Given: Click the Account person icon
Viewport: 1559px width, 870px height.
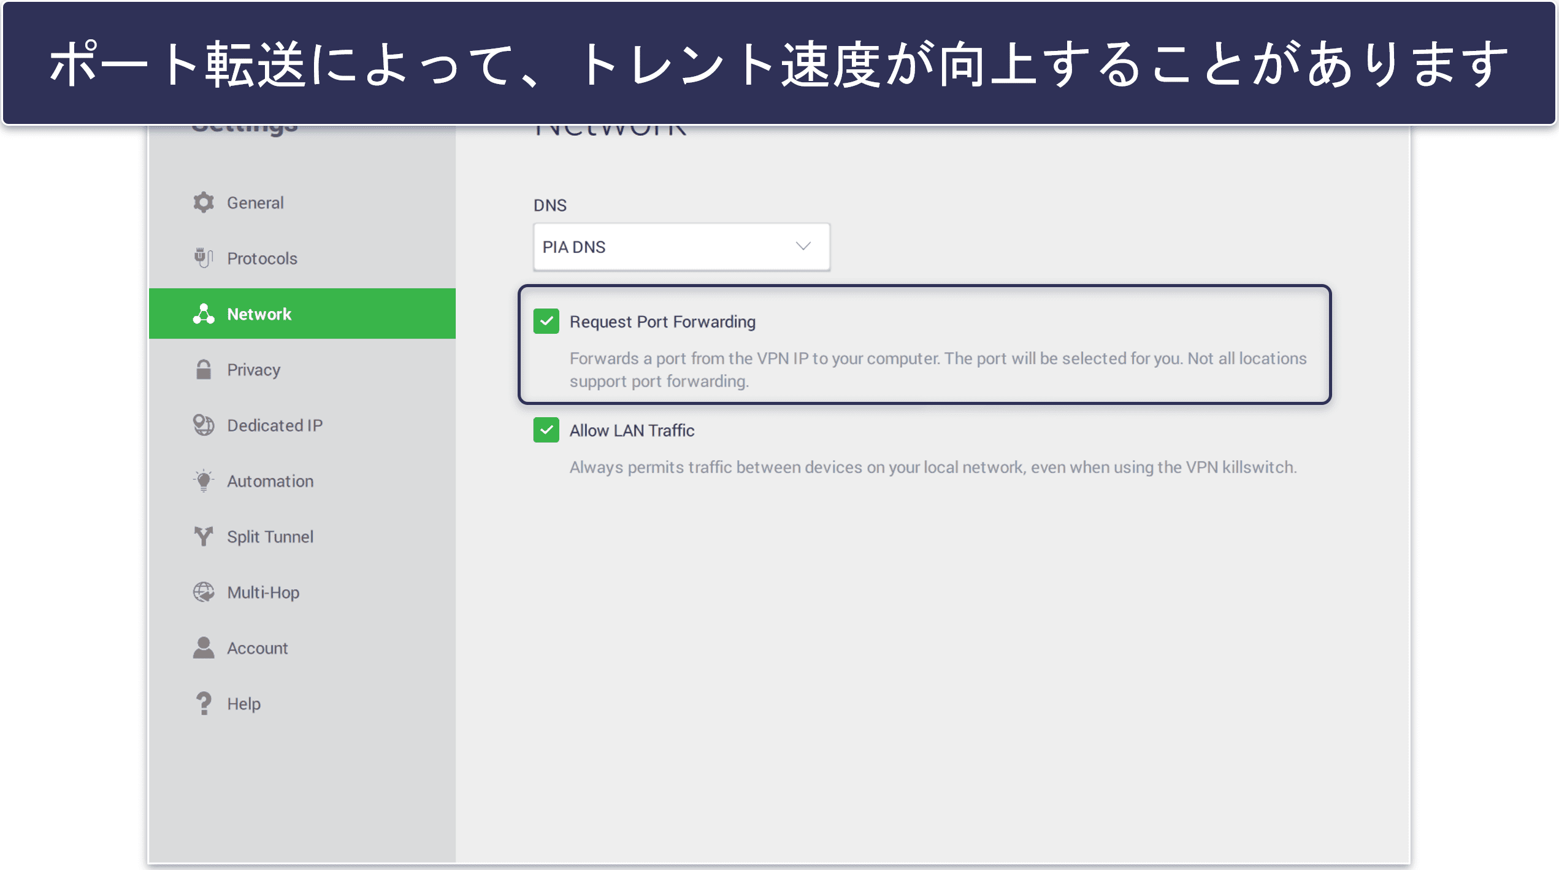Looking at the screenshot, I should 204,648.
